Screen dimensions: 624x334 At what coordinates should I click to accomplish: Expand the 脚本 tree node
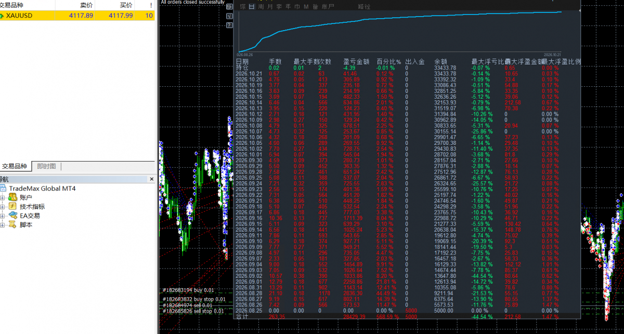[3, 224]
